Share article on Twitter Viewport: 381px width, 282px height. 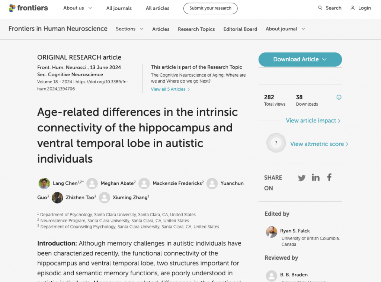(x=301, y=178)
